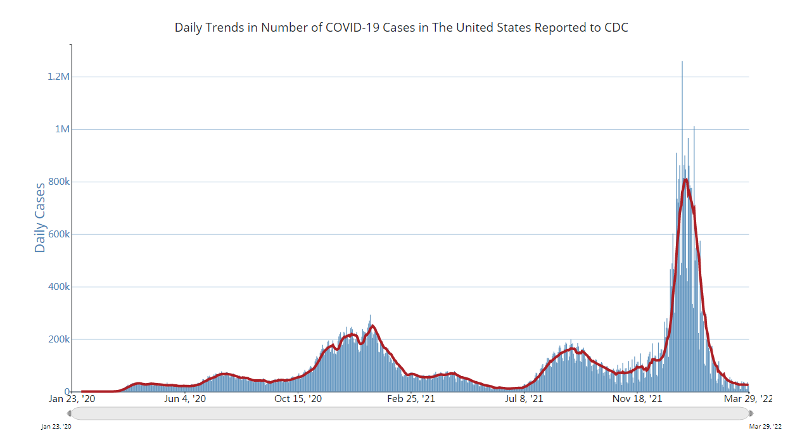This screenshot has width=795, height=440.
Task: Click the small "Jan 23, '20" label under the slider
Action: click(56, 427)
